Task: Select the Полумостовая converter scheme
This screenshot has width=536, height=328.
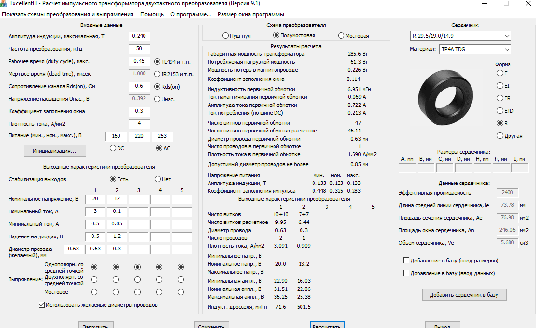Action: pos(276,36)
